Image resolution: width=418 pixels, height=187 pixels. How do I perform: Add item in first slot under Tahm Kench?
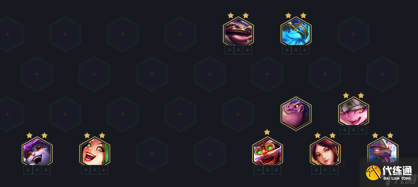229,50
